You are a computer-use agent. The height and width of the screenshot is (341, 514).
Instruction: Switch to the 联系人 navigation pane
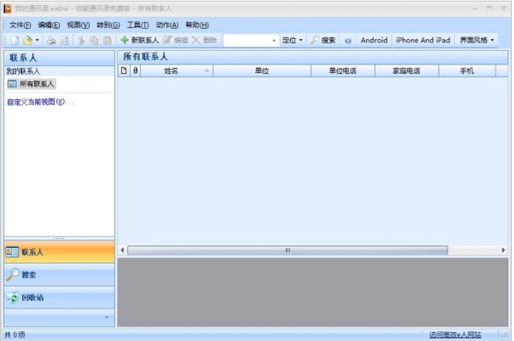click(59, 252)
